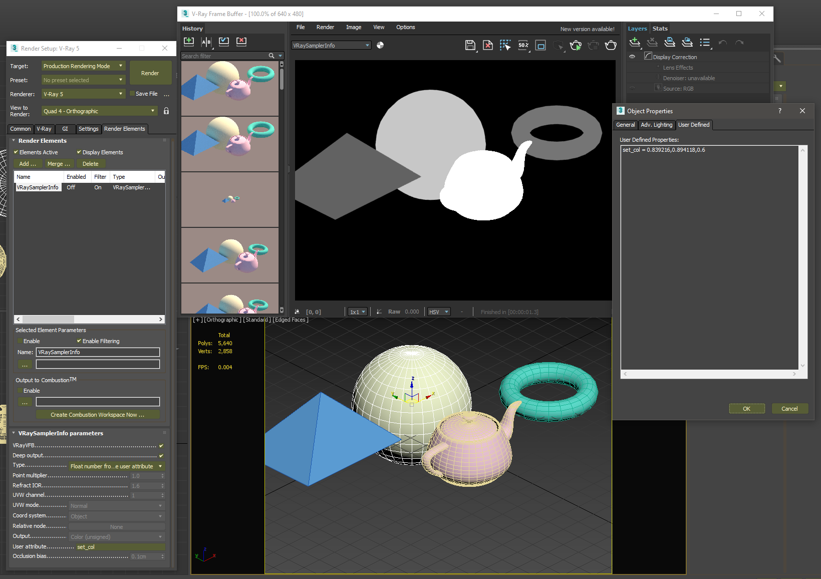Cancel the Object Properties dialog
Screen dimensions: 821x579
pyautogui.click(x=790, y=409)
